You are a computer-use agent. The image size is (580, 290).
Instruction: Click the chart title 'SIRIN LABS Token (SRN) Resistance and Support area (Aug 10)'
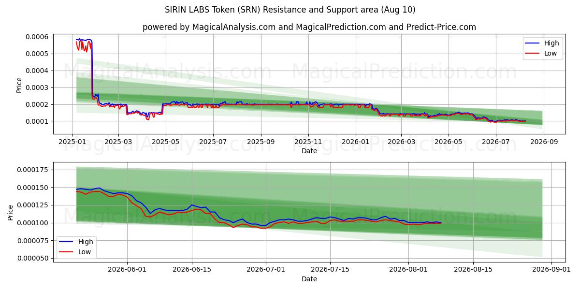(x=290, y=10)
